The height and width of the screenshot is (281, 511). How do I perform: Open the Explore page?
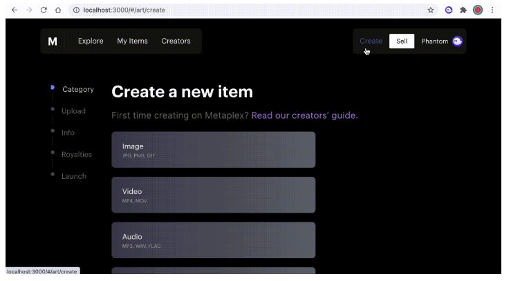[x=91, y=41]
